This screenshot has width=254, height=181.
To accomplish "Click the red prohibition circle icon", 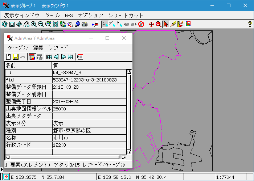I will tap(141, 24).
